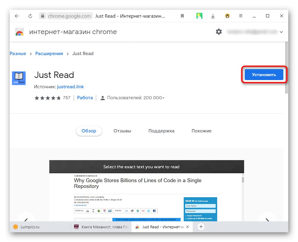The width and height of the screenshot is (298, 242).
Task: Click the five-star rating
Action: point(47,98)
